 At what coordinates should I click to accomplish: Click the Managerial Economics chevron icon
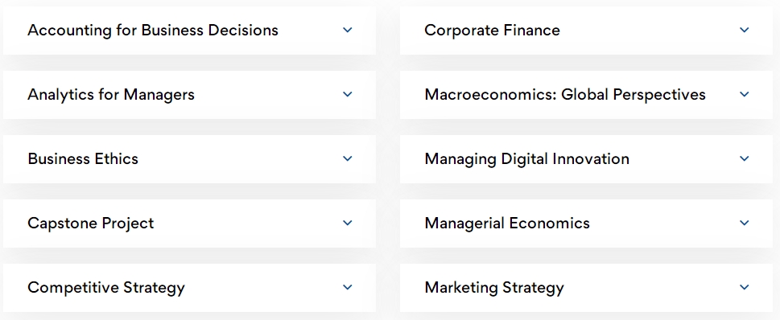745,223
